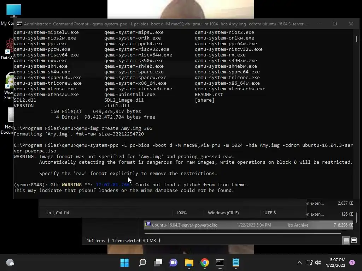362x271 pixels.
Task: Click the iso file icon in Explorer
Action: pyautogui.click(x=148, y=224)
